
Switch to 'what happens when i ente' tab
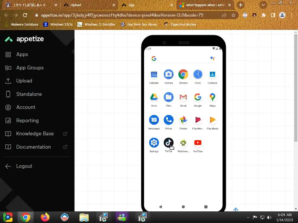point(205,5)
